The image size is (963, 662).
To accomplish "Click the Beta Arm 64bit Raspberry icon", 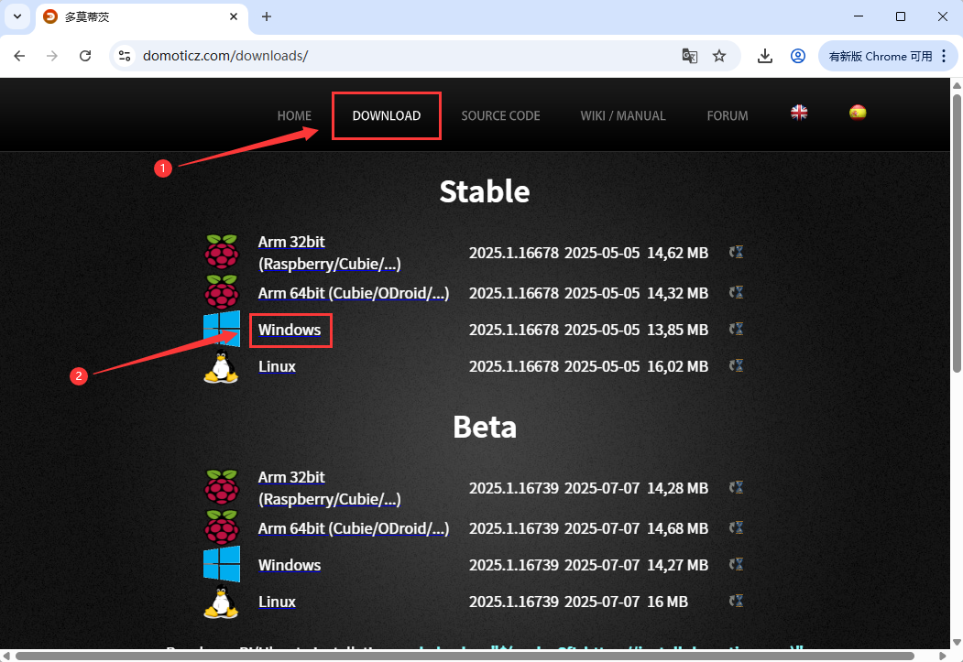I will pos(222,527).
